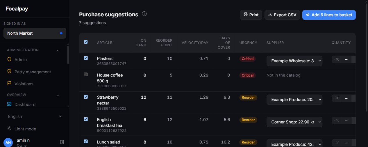This screenshot has height=147, width=368.
Task: Open Party management page
Action: click(35, 72)
